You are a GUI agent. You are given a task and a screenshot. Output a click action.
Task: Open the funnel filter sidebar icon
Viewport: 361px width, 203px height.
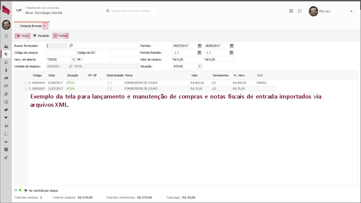pos(6,118)
